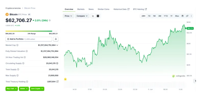
Task: Click volume bars area under chart
Action: pyautogui.click(x=125, y=84)
